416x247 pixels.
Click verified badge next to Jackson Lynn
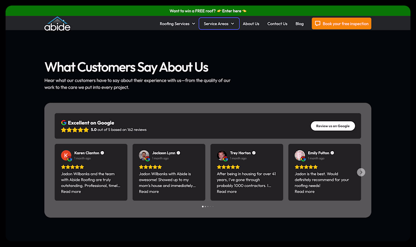tap(179, 153)
